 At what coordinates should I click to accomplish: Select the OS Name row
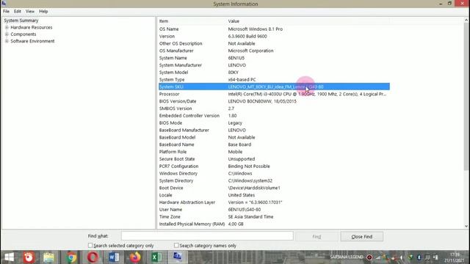(x=274, y=29)
